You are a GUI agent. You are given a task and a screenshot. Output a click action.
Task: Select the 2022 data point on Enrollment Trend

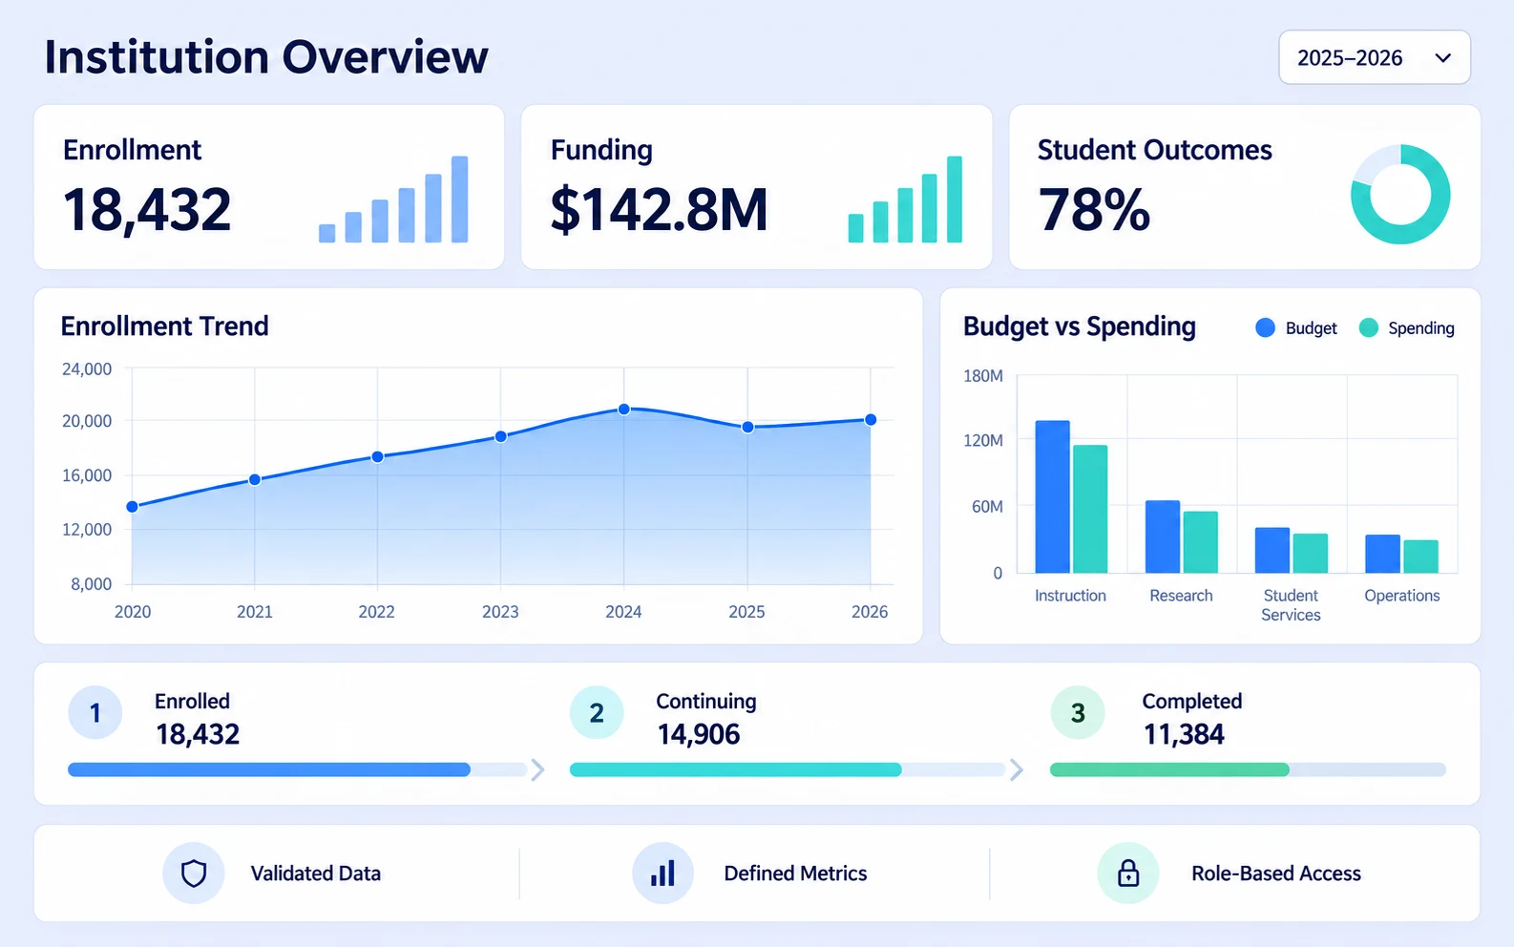tap(377, 456)
